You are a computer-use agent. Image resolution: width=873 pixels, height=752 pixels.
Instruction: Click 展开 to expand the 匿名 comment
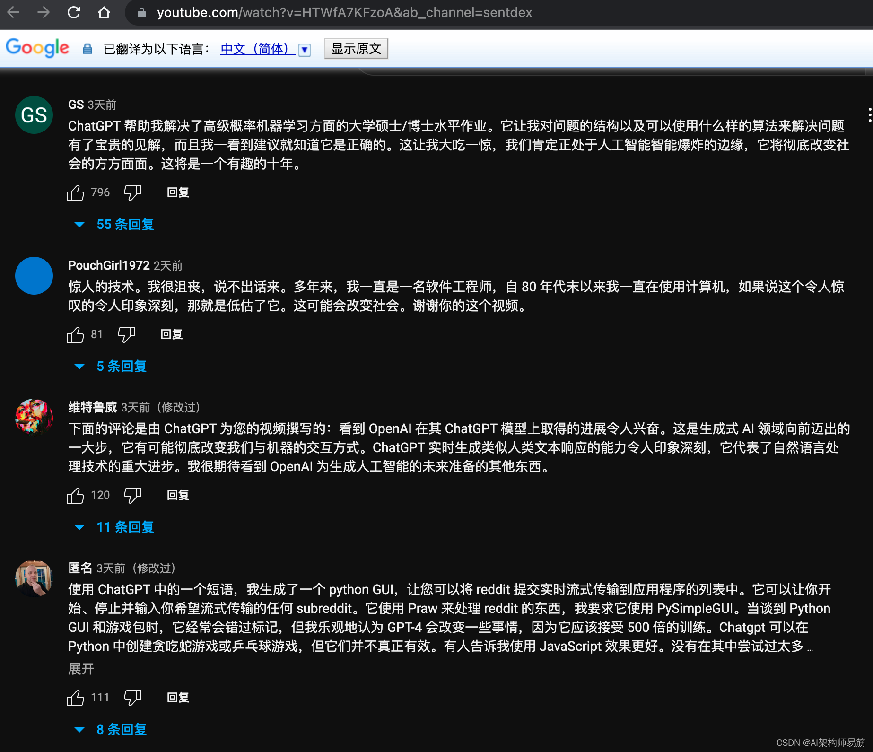[81, 669]
